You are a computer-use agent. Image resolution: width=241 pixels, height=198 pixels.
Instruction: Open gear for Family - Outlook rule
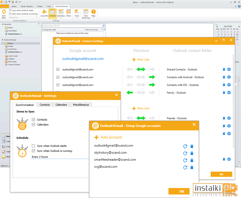tap(229, 93)
